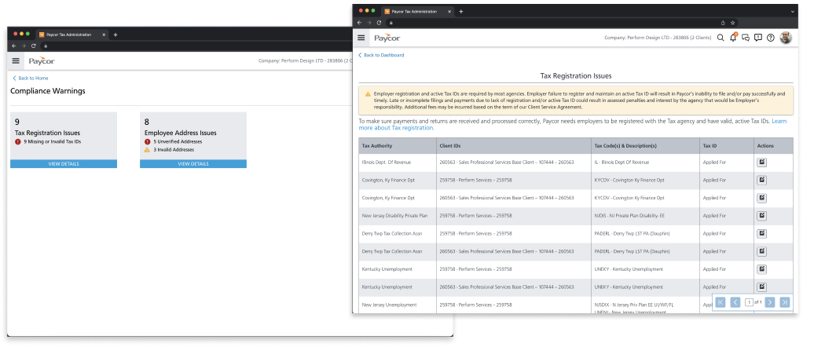Open the hamburger menu in Compliance Warnings window
This screenshot has width=825, height=347.
16,61
